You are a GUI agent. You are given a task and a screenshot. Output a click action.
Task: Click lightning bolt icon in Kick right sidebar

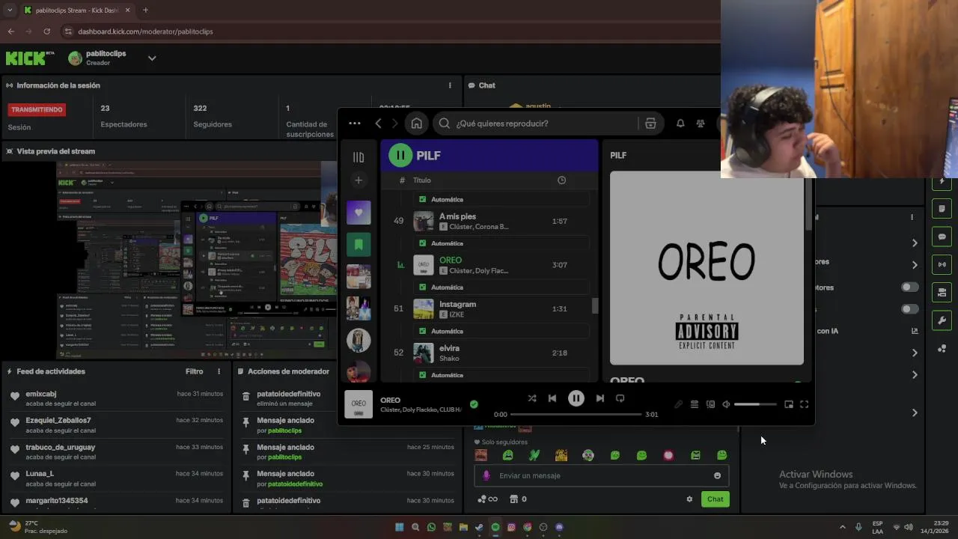click(942, 182)
